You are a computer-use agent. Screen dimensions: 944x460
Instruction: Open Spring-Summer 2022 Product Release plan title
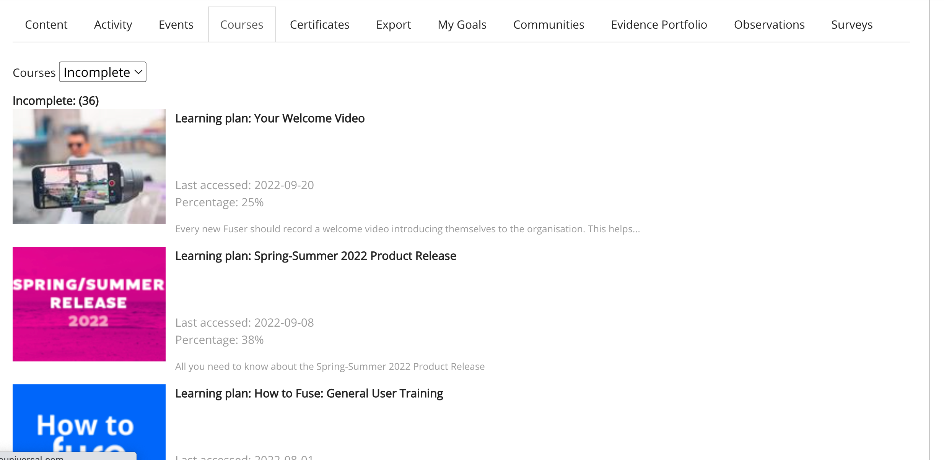(316, 256)
